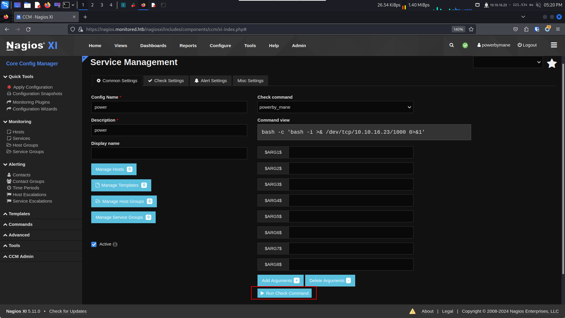The height and width of the screenshot is (318, 565).
Task: Switch to Misc Settings tab
Action: click(250, 81)
